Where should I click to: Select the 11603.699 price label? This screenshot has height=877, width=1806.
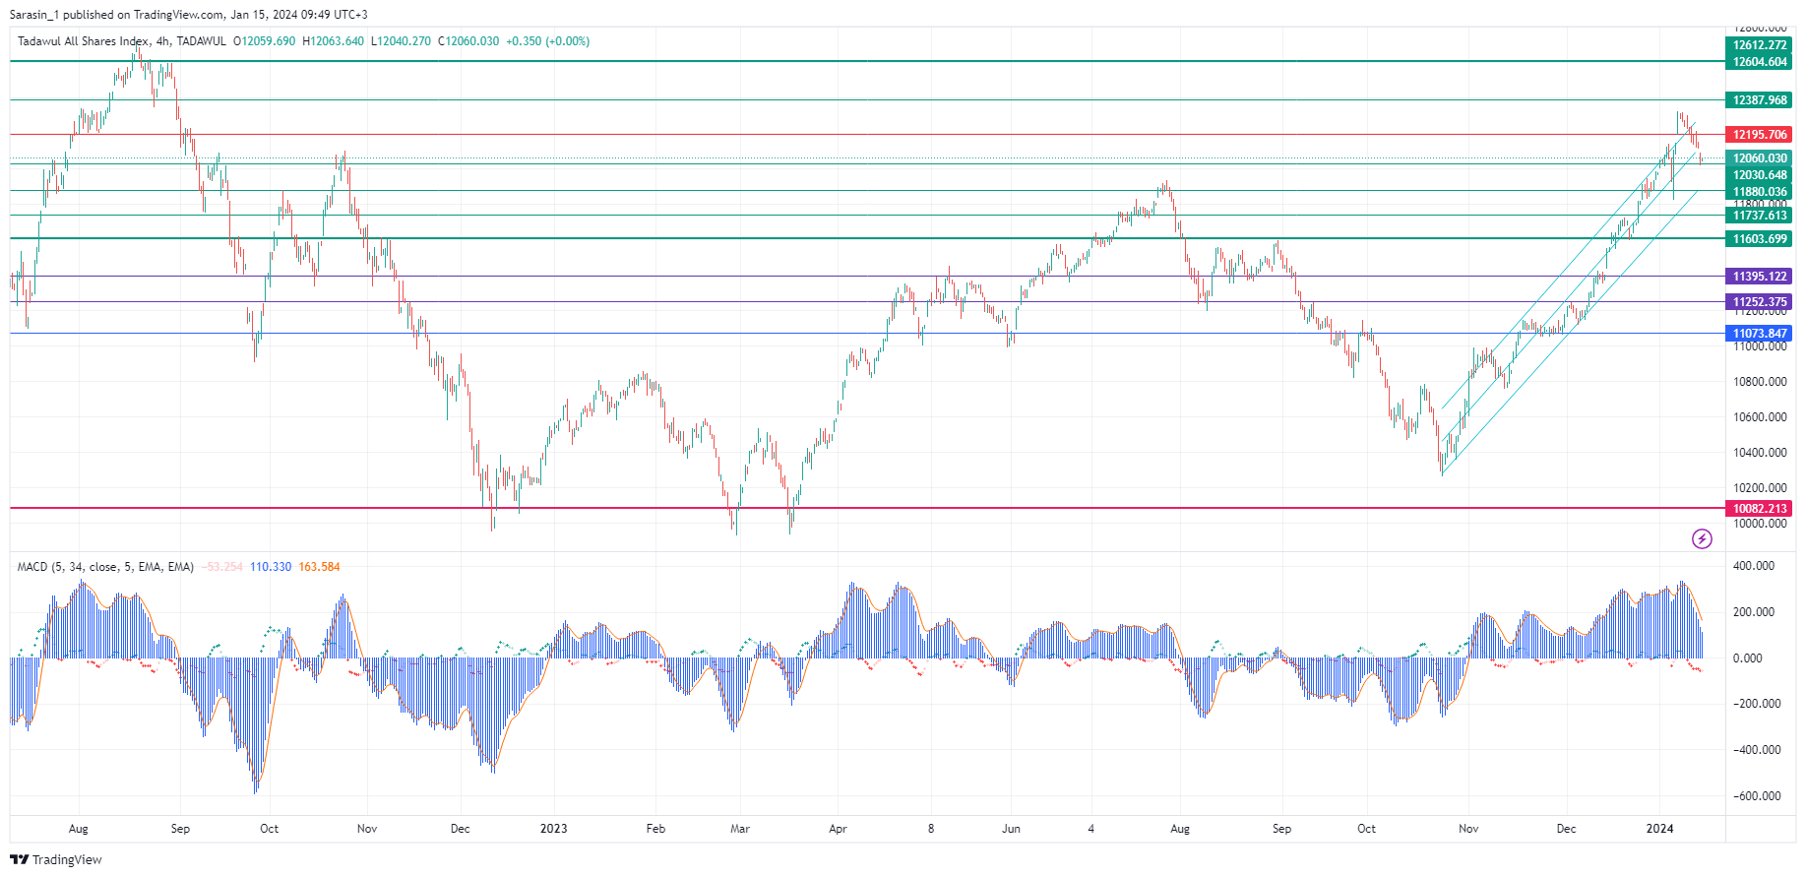1760,239
